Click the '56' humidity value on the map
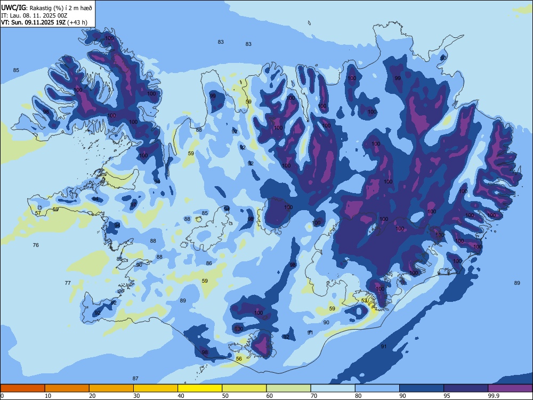This screenshot has height=400, width=533. (x=239, y=358)
